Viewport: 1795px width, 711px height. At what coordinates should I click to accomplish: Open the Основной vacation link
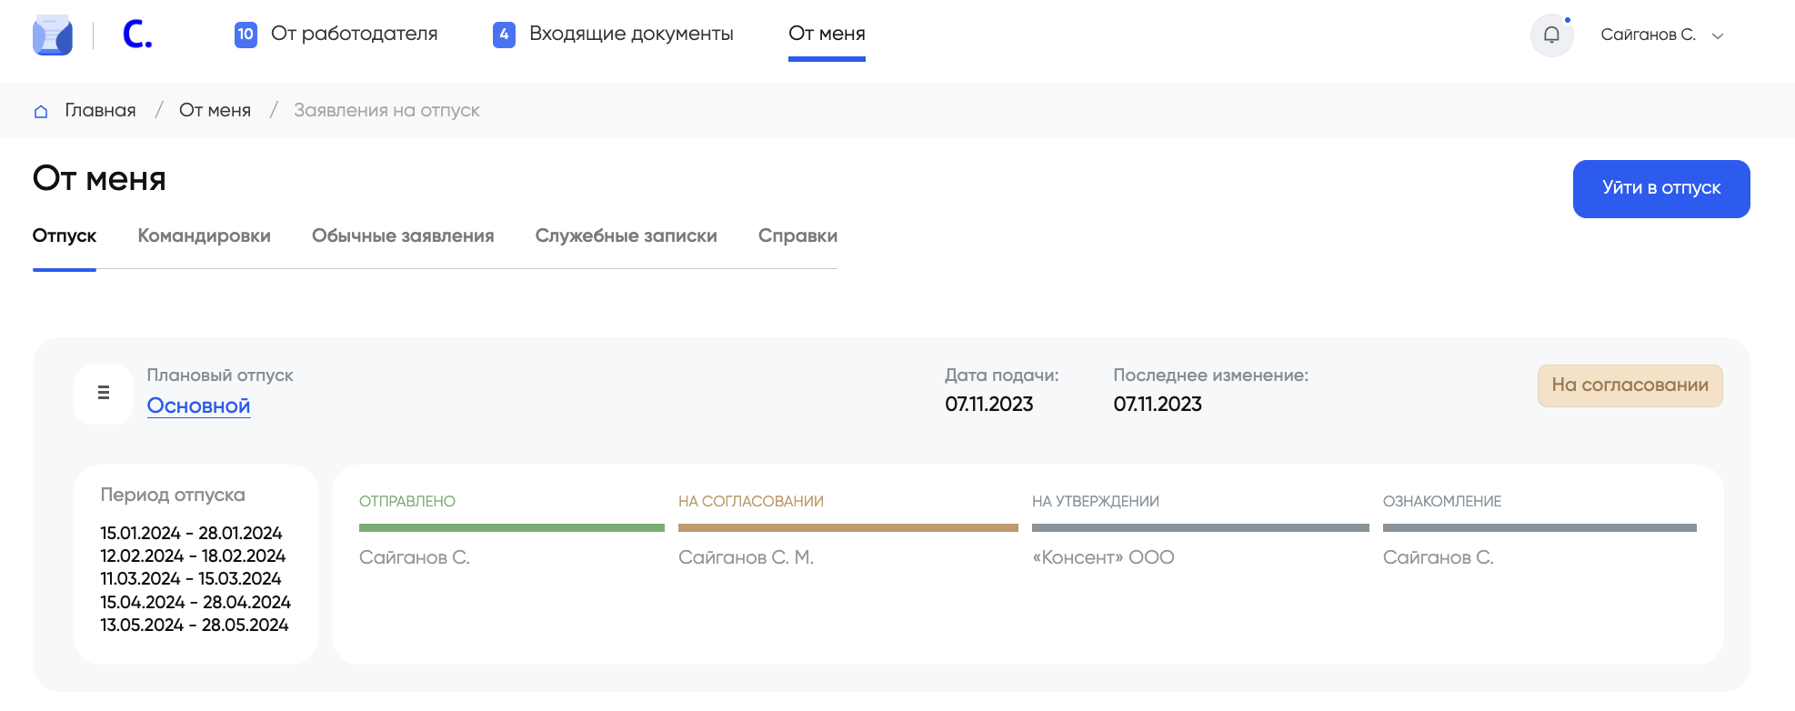tap(198, 406)
